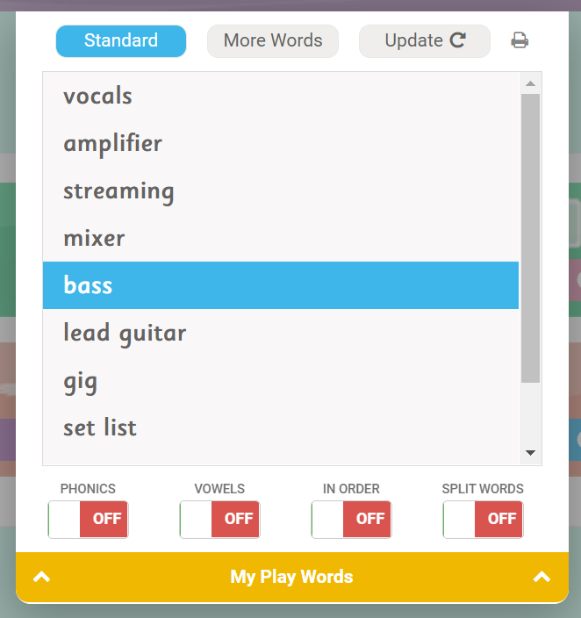Click the word list scrollbar thumb
Viewport: 581px width, 618px height.
(x=530, y=237)
